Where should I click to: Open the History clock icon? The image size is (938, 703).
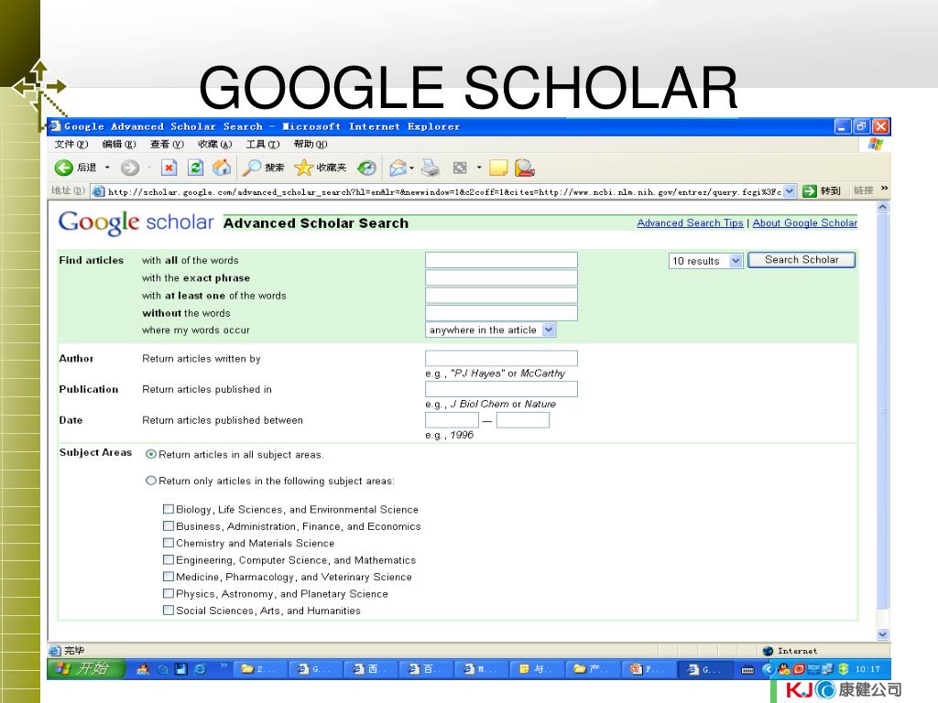tap(366, 168)
